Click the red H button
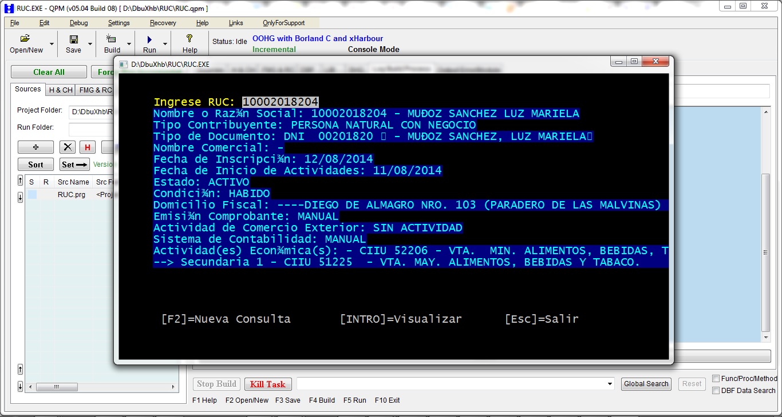782x417 pixels. 88,147
